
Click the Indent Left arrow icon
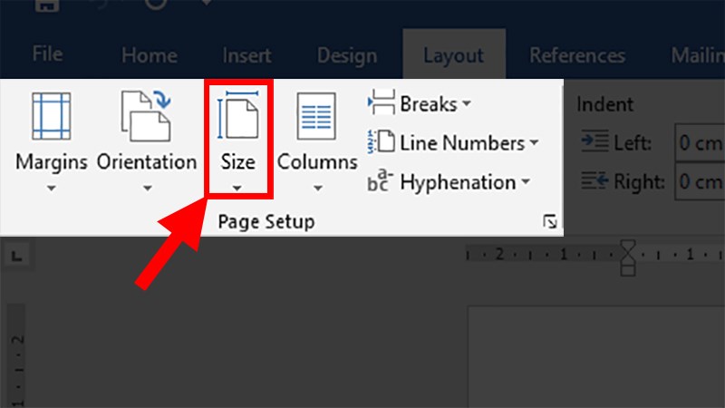(x=594, y=142)
